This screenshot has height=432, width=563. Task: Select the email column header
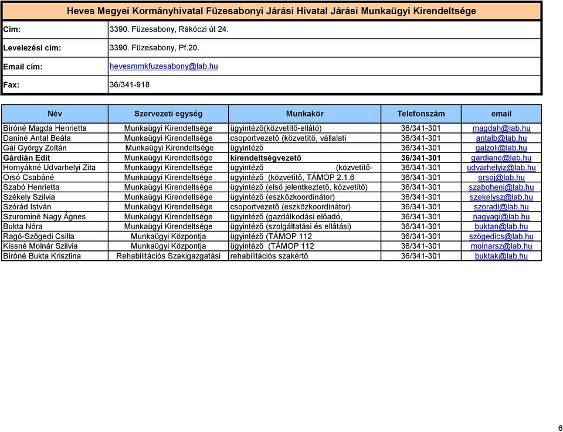(x=501, y=114)
